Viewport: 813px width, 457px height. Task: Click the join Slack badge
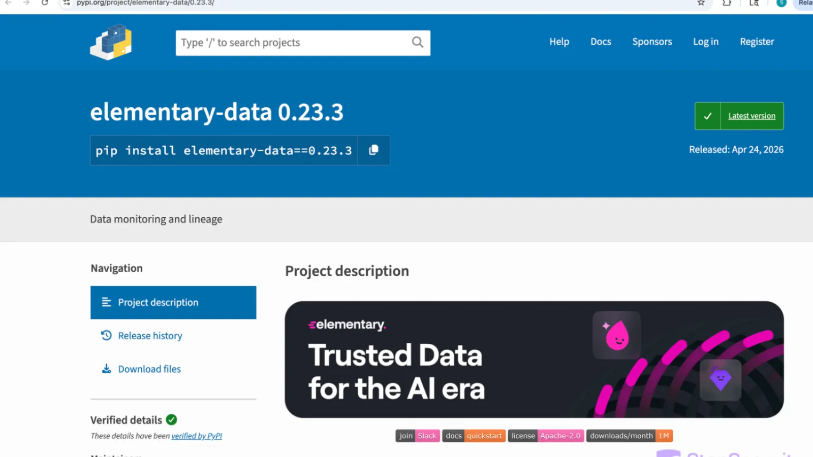click(417, 436)
